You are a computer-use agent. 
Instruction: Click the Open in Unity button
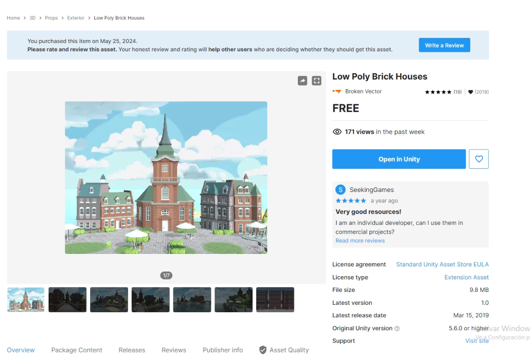point(399,159)
